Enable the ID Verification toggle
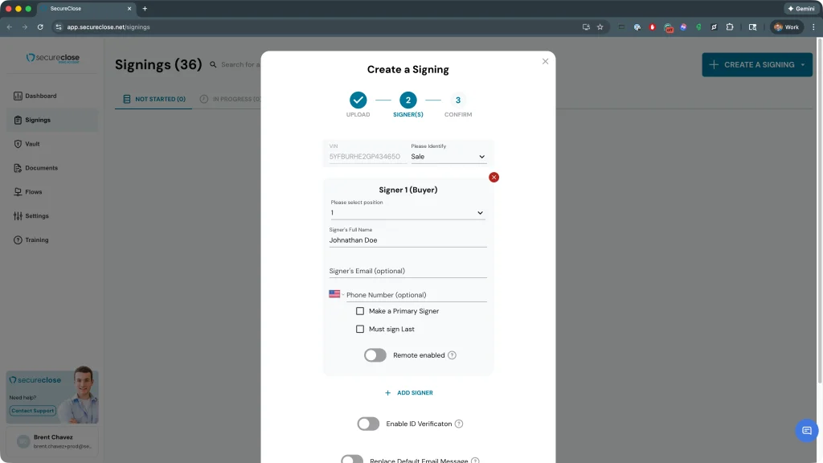Viewport: 823px width, 463px height. coord(368,424)
